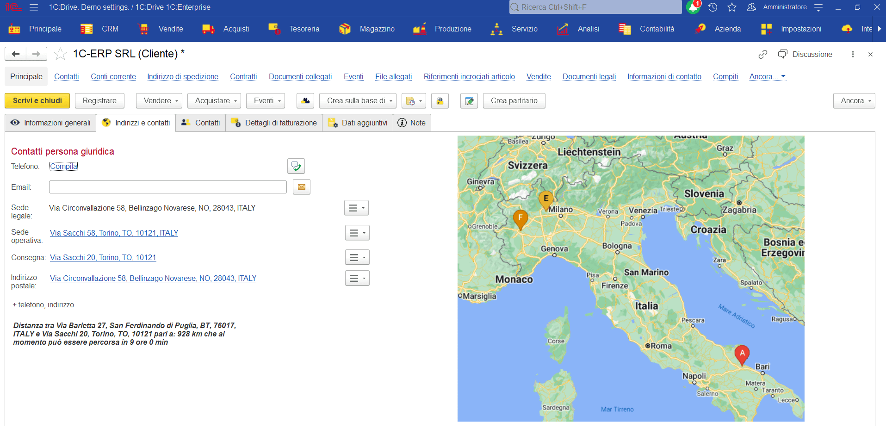Screen dimensions: 886x429
Task: Focus the Ricerca search field
Action: coord(595,7)
